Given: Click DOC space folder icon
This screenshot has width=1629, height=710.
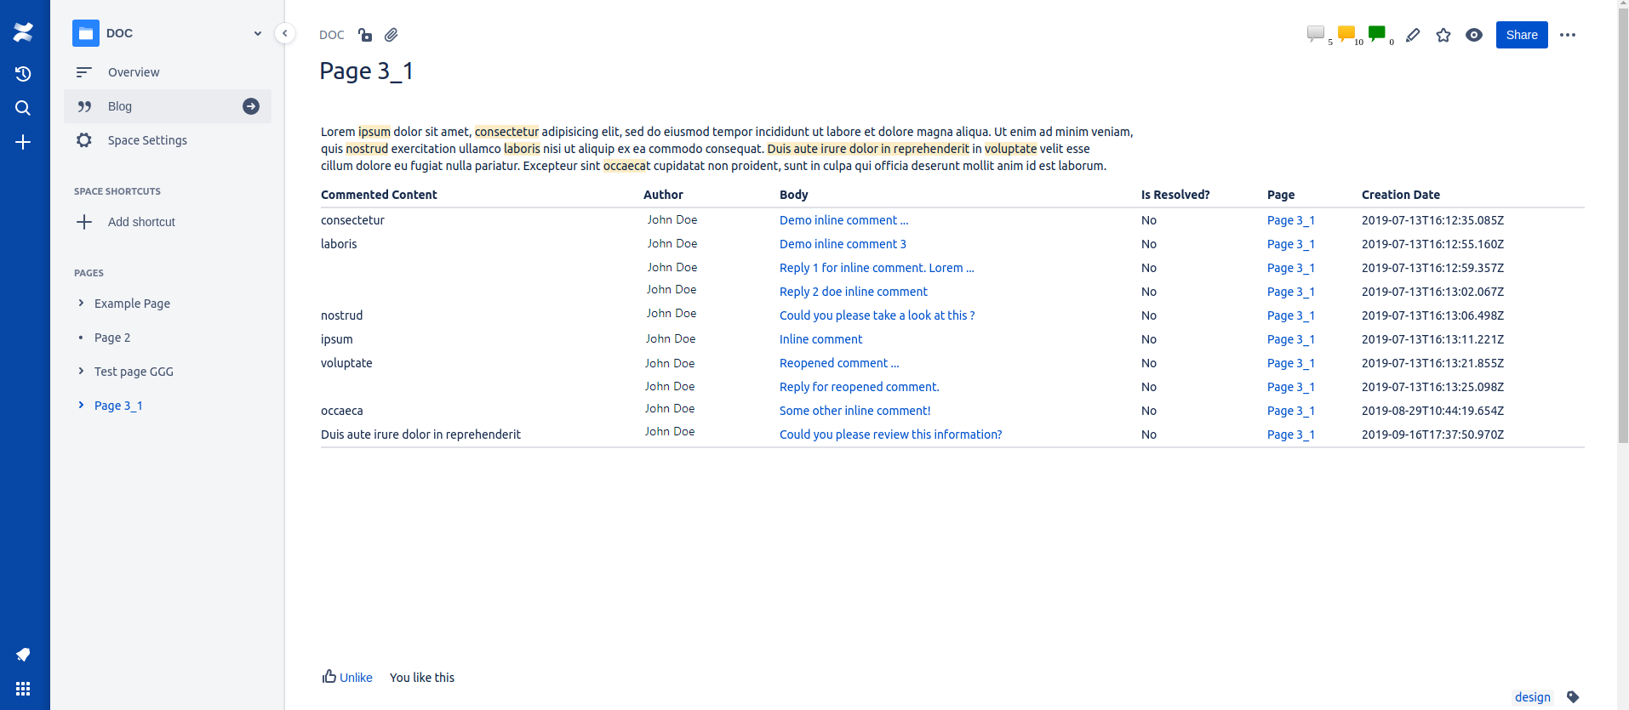Looking at the screenshot, I should click(86, 33).
